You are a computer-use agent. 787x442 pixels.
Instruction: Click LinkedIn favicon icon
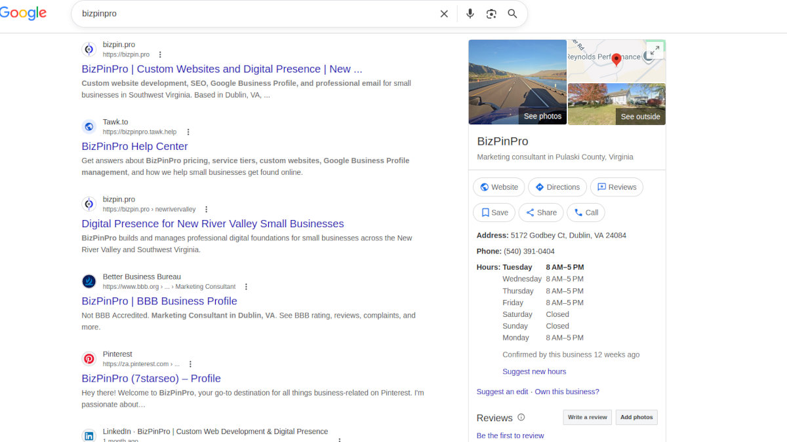click(x=89, y=435)
